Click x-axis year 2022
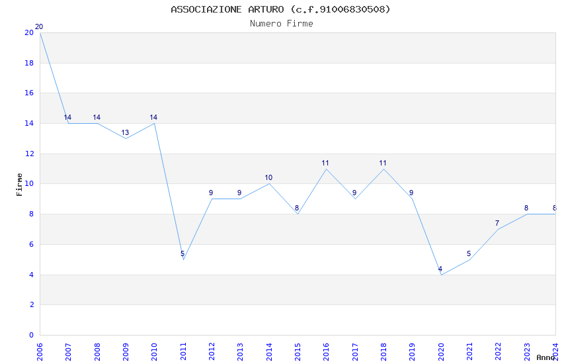 coord(499,351)
